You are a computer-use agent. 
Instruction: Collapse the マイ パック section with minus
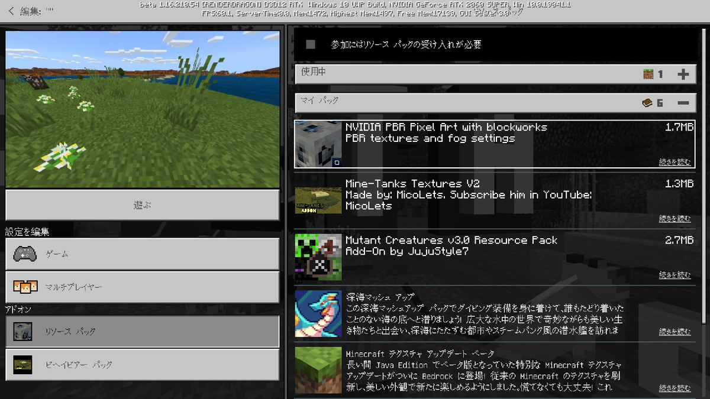(683, 103)
